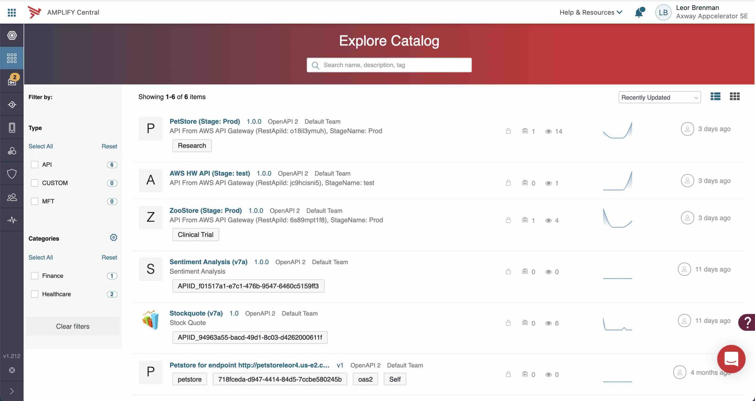Click the oas2 tag
This screenshot has height=401, width=755.
[365, 379]
